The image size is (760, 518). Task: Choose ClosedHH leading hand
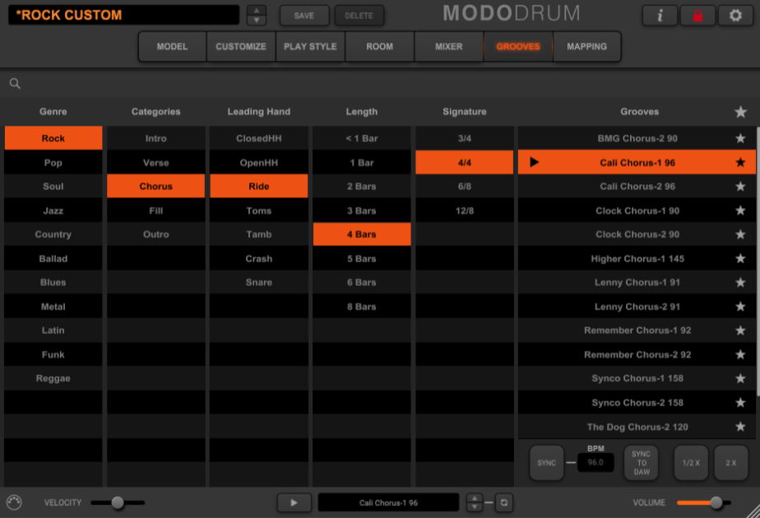click(x=259, y=139)
